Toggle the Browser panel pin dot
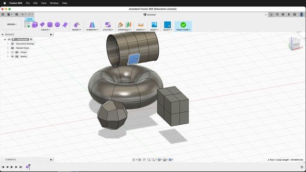This screenshot has width=306, height=172. (51, 34)
